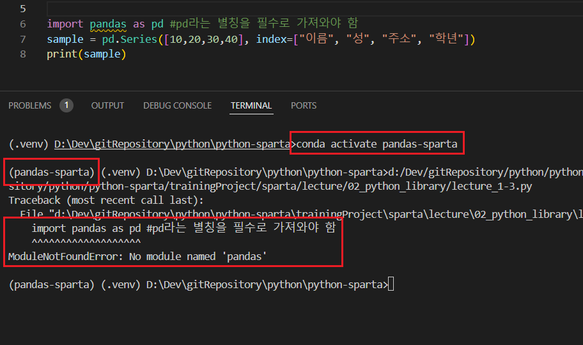This screenshot has height=345, width=583.
Task: Click 'sample' variable name on line 7
Action: pos(65,39)
